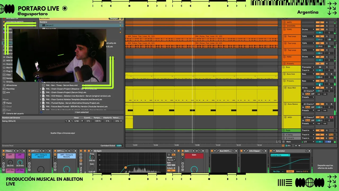Select BW_Dulus_Top_Loop_01_123 clip at start
The height and width of the screenshot is (191, 339).
point(160,36)
